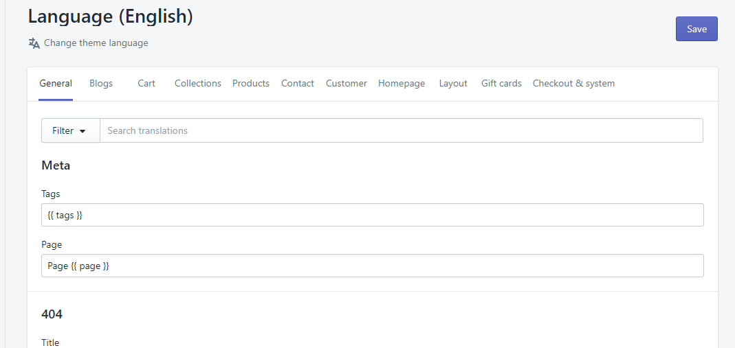The image size is (735, 348).
Task: Open the Cart tab
Action: (x=146, y=84)
